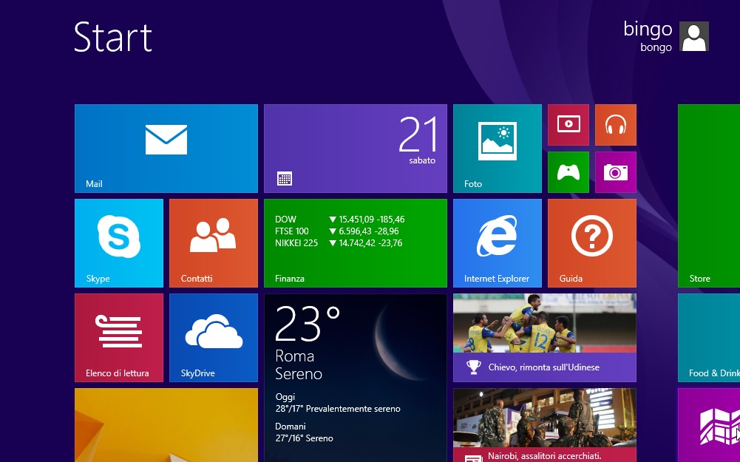This screenshot has height=462, width=740.
Task: Open the Contatti people tile
Action: point(214,243)
